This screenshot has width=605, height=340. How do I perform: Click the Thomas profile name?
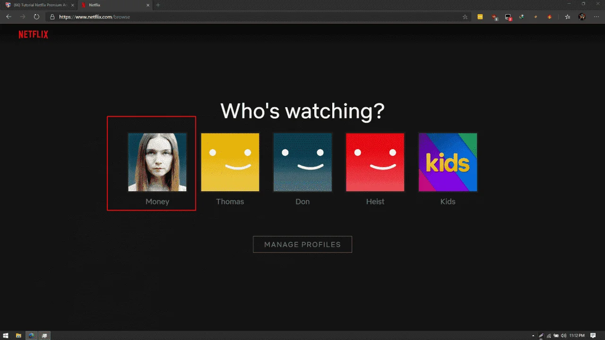click(230, 202)
